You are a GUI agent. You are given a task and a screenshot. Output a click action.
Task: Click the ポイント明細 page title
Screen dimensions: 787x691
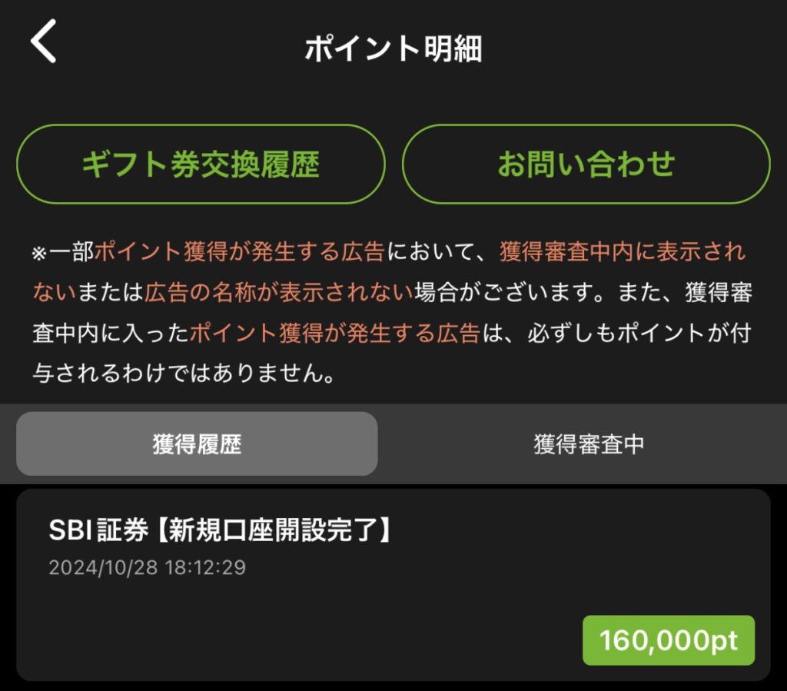pos(393,49)
